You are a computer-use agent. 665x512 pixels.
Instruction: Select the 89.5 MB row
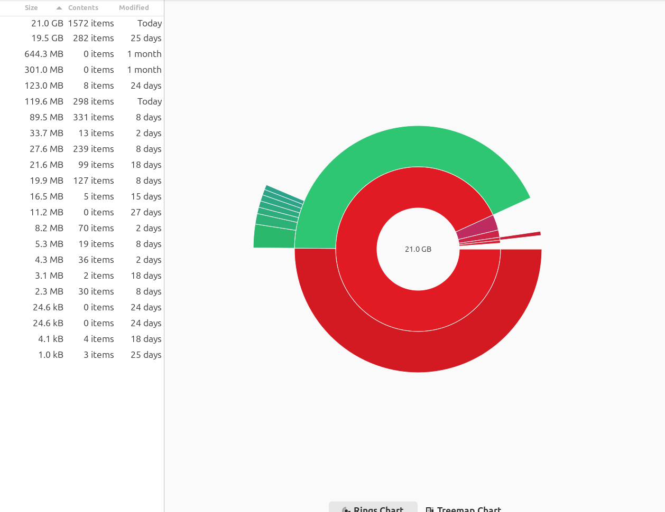pyautogui.click(x=82, y=117)
